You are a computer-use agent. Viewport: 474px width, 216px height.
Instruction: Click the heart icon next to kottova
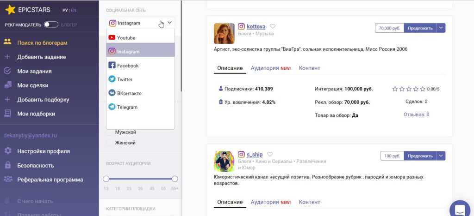[273, 26]
